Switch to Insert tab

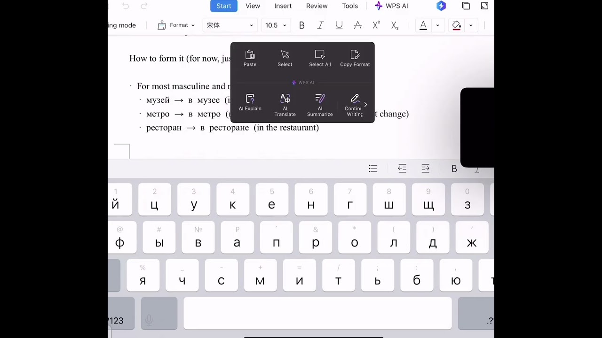point(283,6)
